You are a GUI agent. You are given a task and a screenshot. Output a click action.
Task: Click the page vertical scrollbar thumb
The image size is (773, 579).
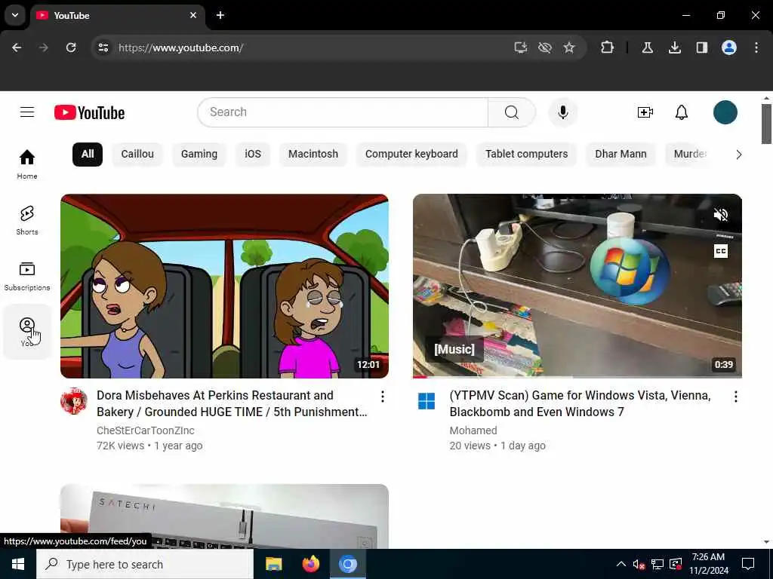[766, 124]
